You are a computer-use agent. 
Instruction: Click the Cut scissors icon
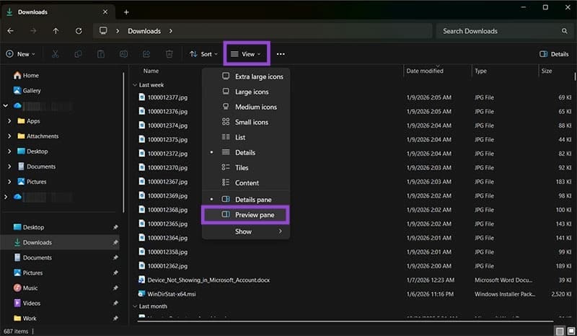pyautogui.click(x=56, y=54)
